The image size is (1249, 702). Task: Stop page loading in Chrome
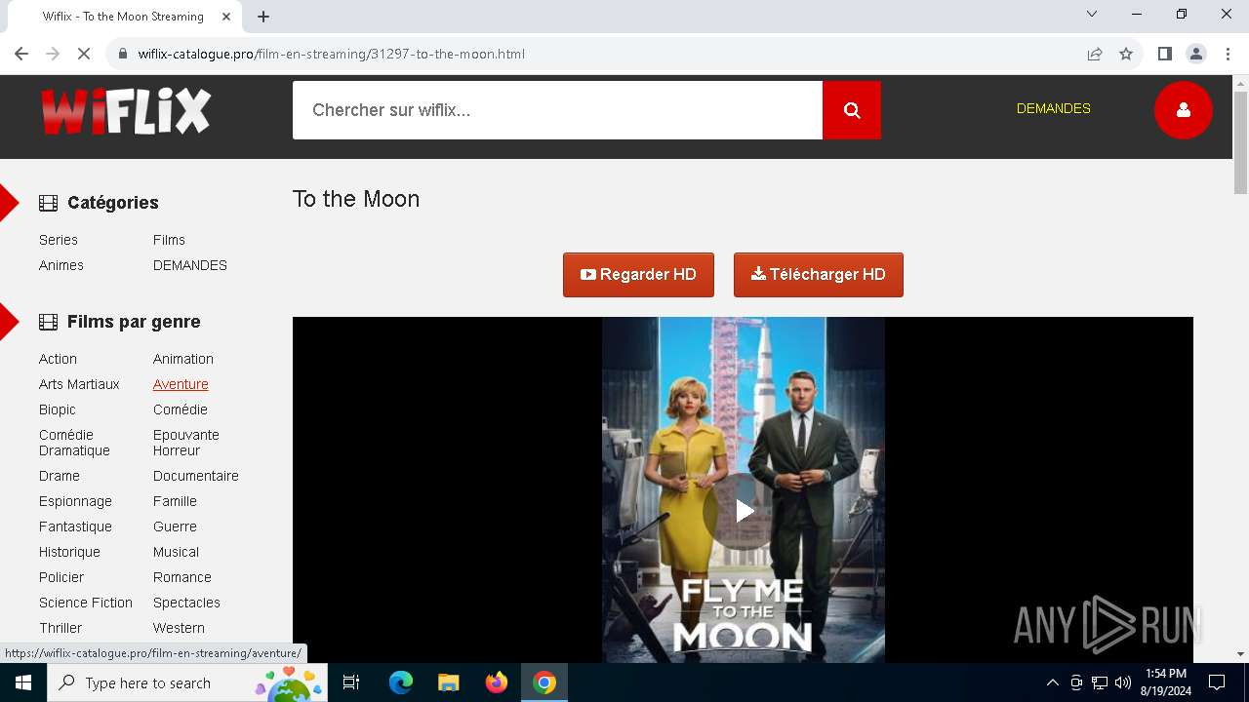84,54
